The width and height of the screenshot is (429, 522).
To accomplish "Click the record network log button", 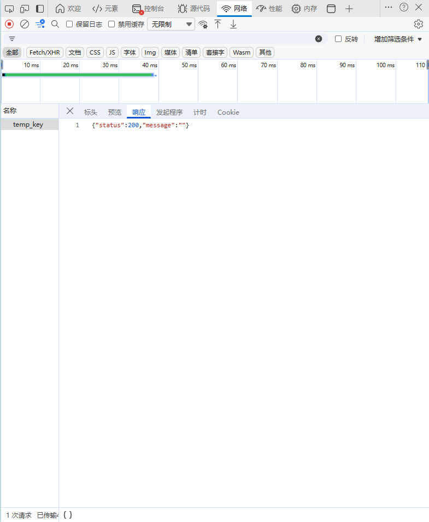I will 9,24.
